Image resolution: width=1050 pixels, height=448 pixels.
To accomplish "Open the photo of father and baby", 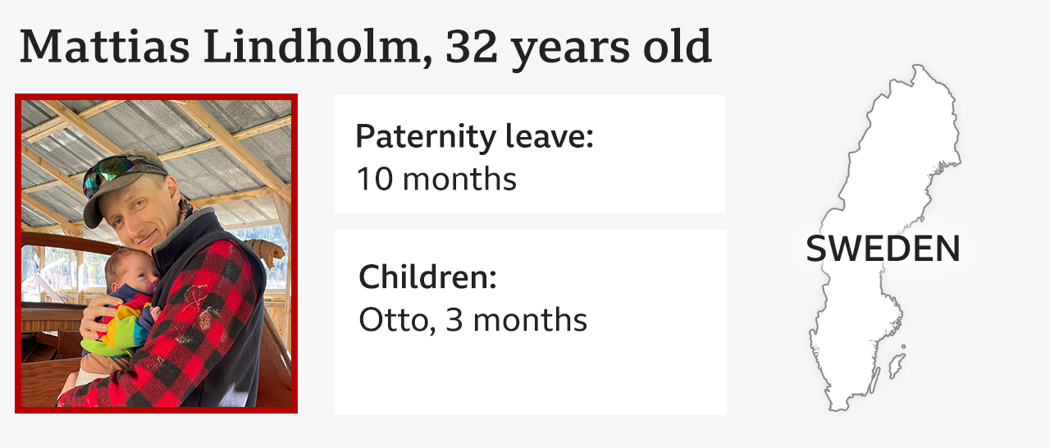I will (x=156, y=254).
